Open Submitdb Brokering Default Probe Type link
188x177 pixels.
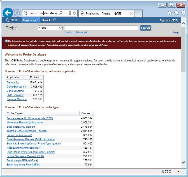pyautogui.click(x=34, y=144)
